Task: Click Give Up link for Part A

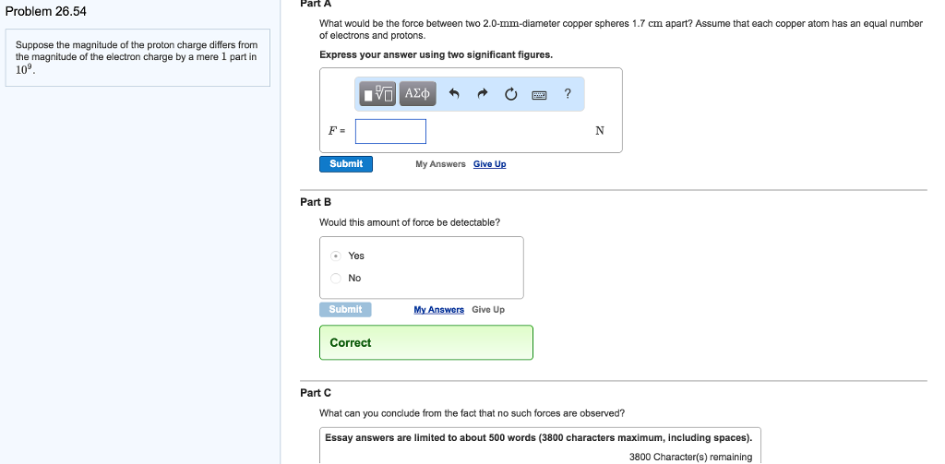Action: [489, 164]
